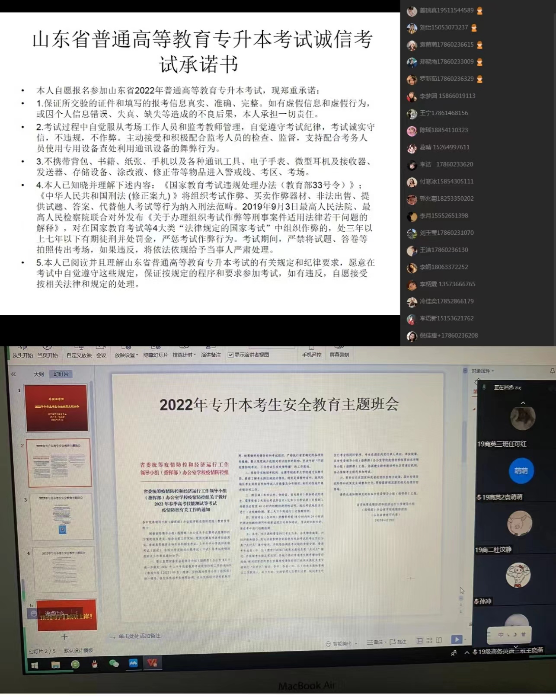Screen dimensions: 556x697
Task: Collapse the slide panel with double chevron
Action: (x=13, y=374)
